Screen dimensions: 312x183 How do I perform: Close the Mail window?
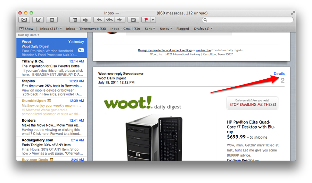click(x=20, y=13)
